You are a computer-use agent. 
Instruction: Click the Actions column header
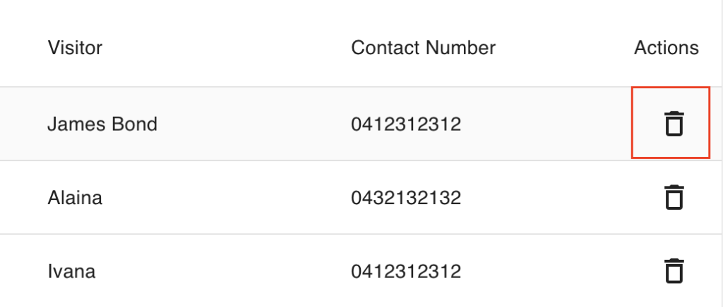[666, 48]
